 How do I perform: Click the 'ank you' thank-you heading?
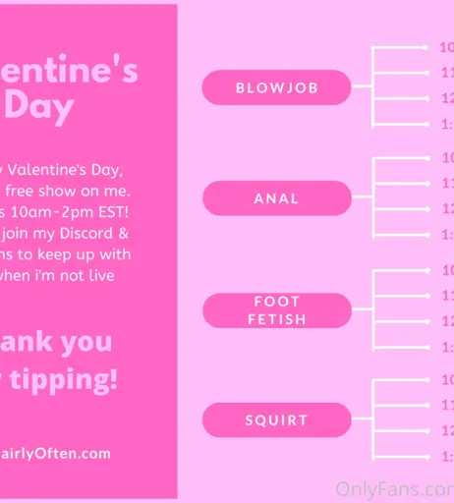click(x=56, y=343)
